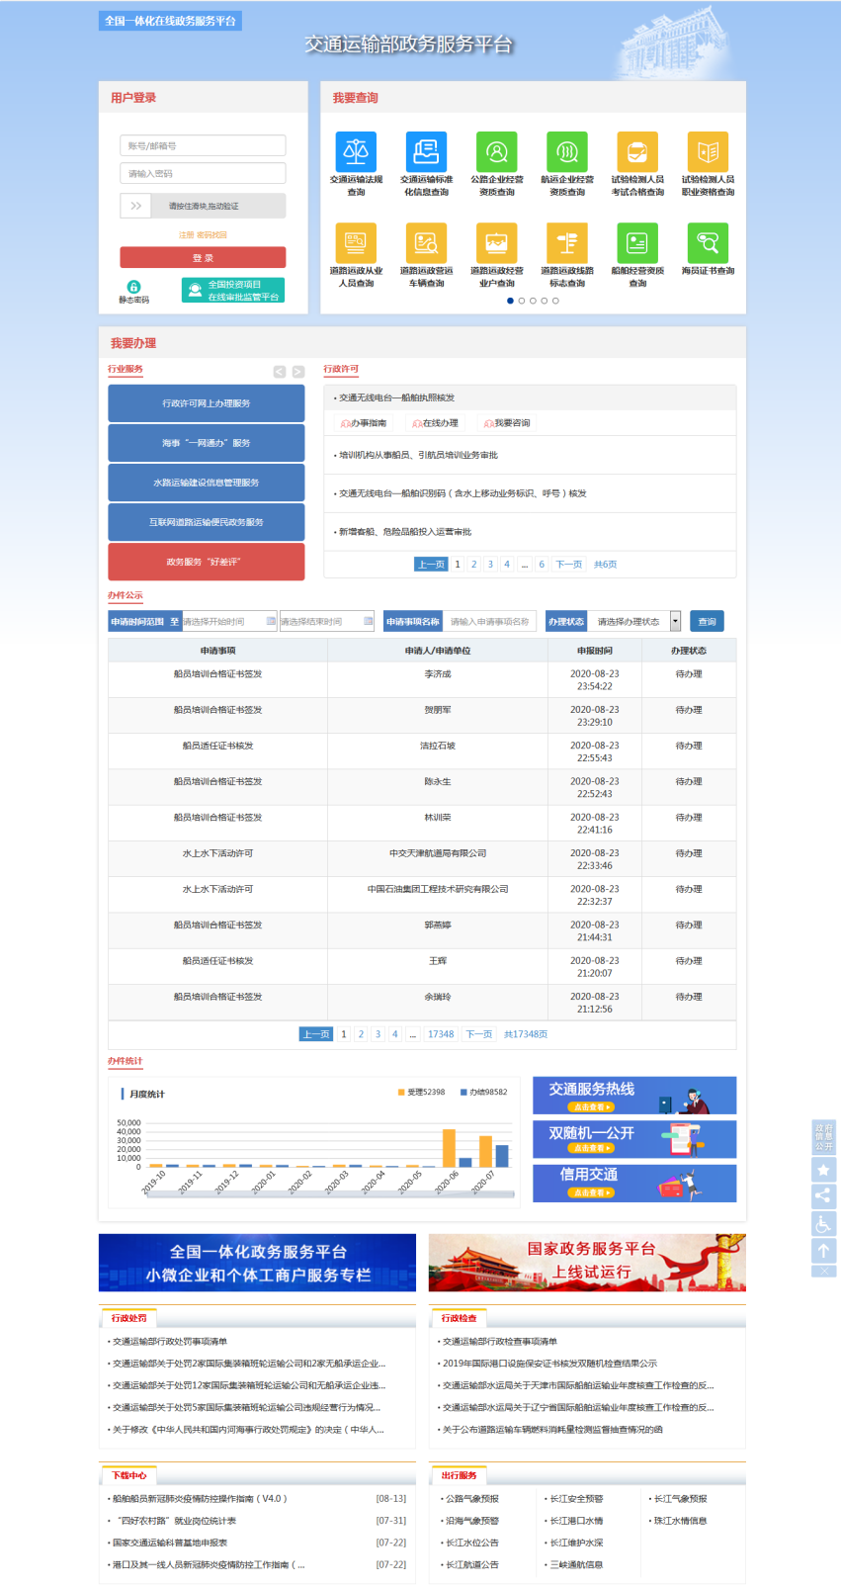Open 道路运政营运车辆查询 icon
This screenshot has height=1588, width=841.
(426, 242)
